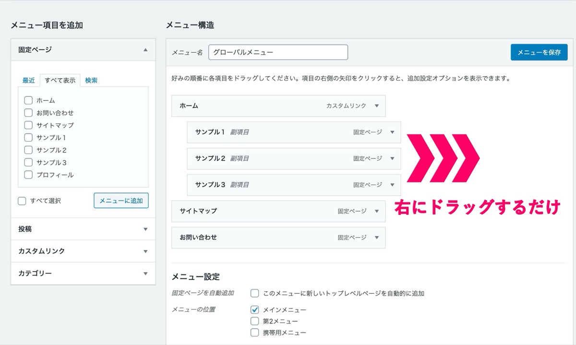576x345 pixels.
Task: Expand the 投稿 panel
Action: coord(83,229)
